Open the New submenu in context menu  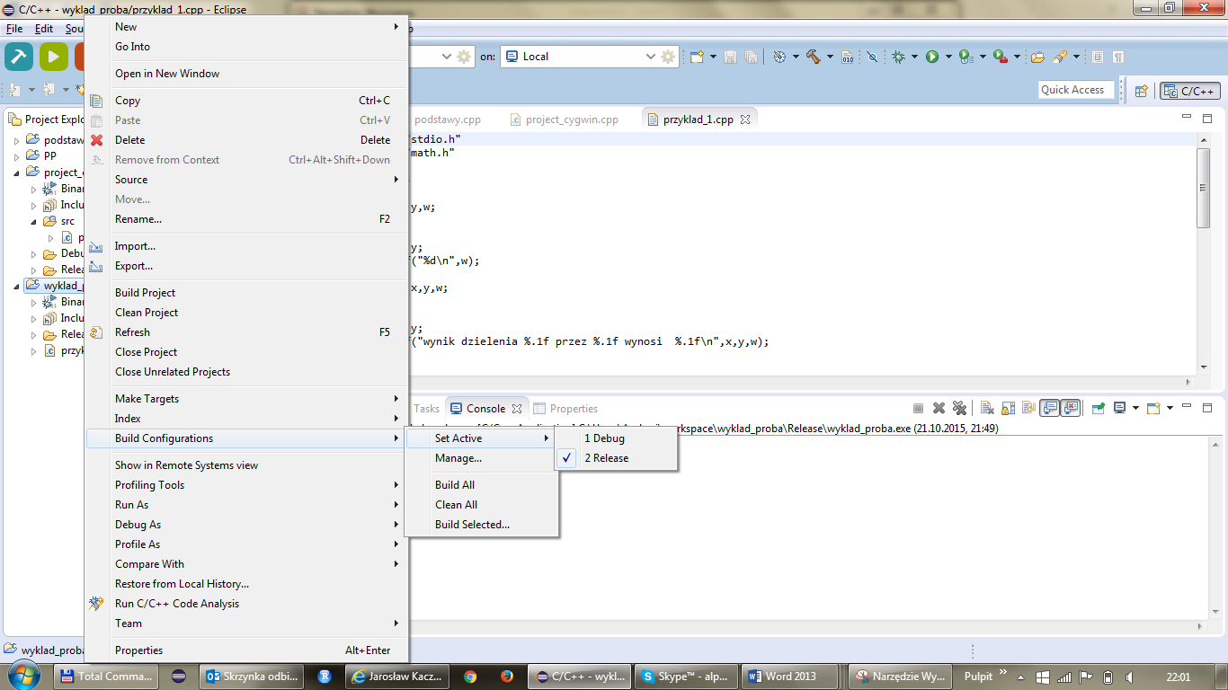tap(247, 27)
